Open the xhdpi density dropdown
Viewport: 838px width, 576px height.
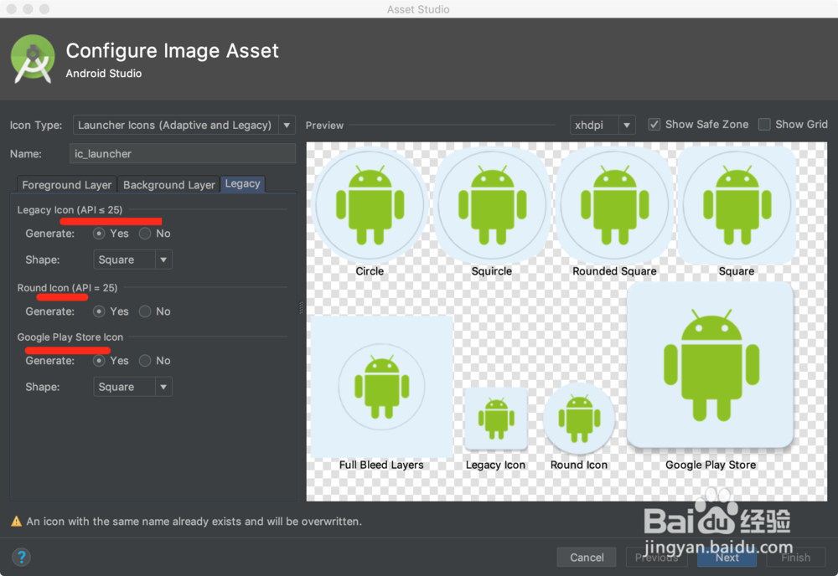tap(603, 126)
